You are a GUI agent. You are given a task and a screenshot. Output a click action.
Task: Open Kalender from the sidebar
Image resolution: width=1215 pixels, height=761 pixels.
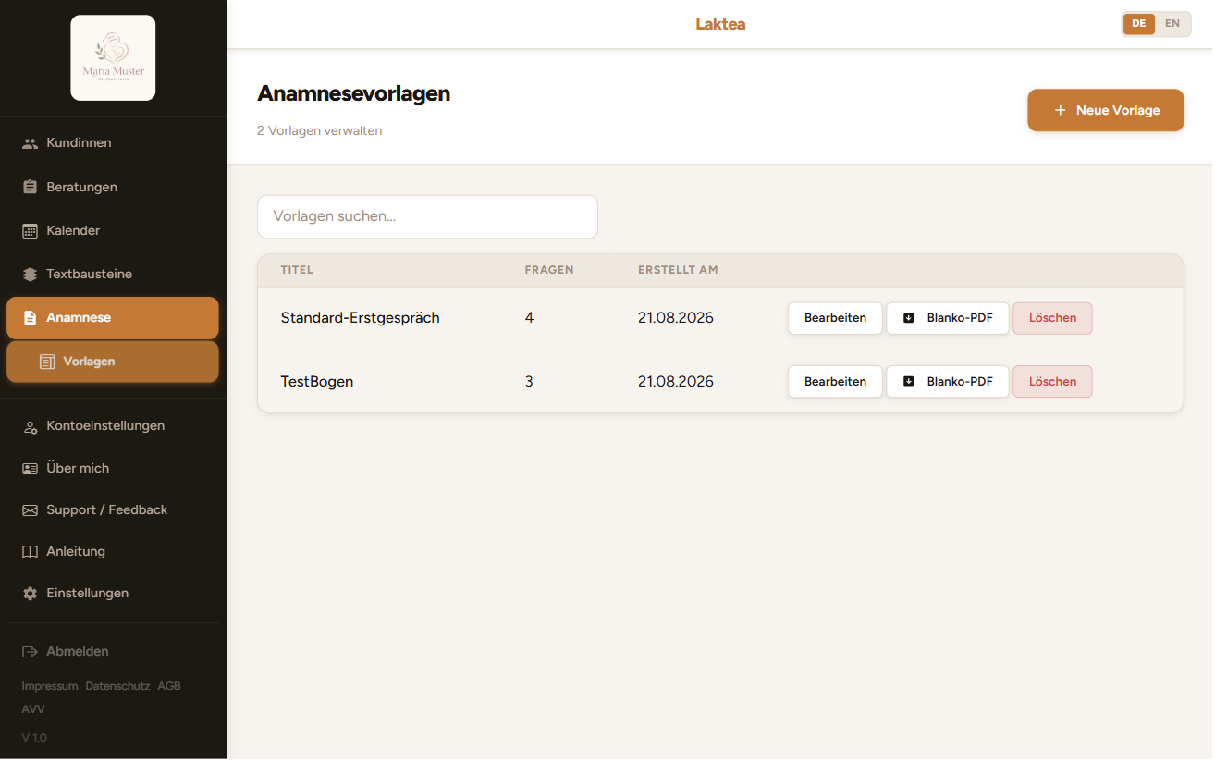[x=113, y=231]
